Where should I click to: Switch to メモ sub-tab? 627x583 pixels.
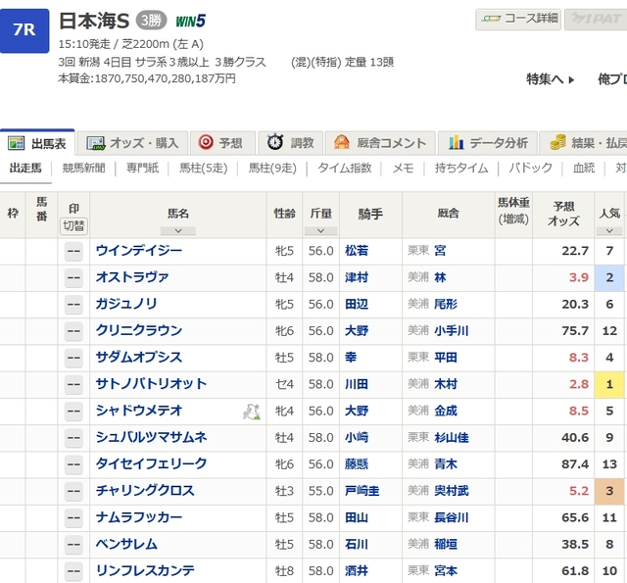pyautogui.click(x=403, y=168)
